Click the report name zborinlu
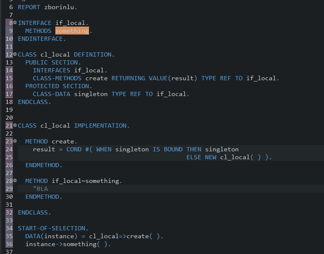 [x=59, y=7]
